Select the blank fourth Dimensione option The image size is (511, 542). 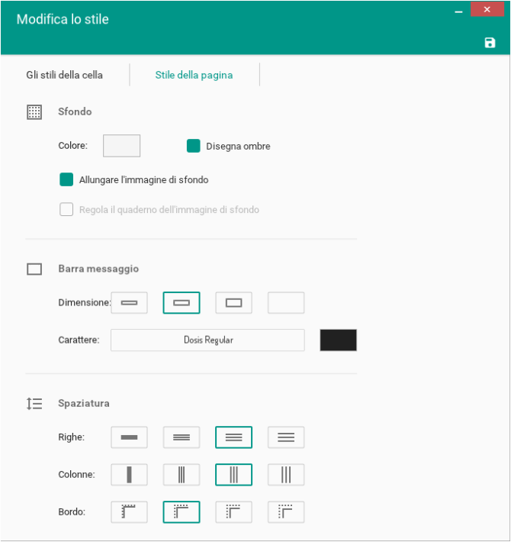click(286, 303)
